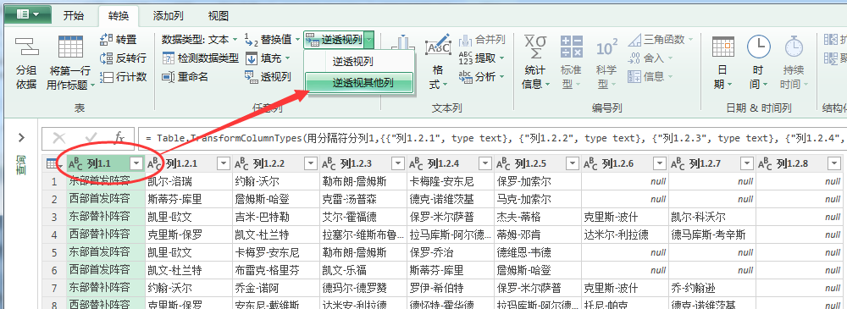The height and width of the screenshot is (309, 847).
Task: Open the 统计信息 button
Action: click(x=536, y=63)
